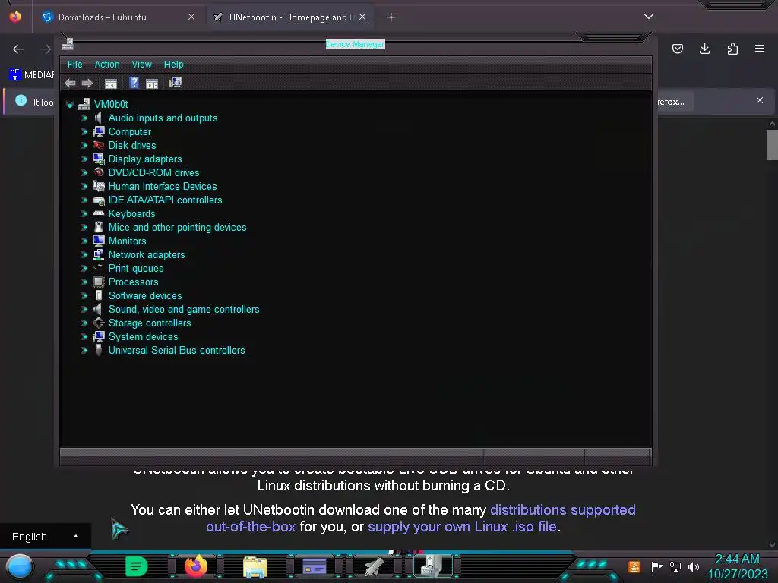
Task: Click the MEDIAF bookmark in toolbar
Action: 31,74
